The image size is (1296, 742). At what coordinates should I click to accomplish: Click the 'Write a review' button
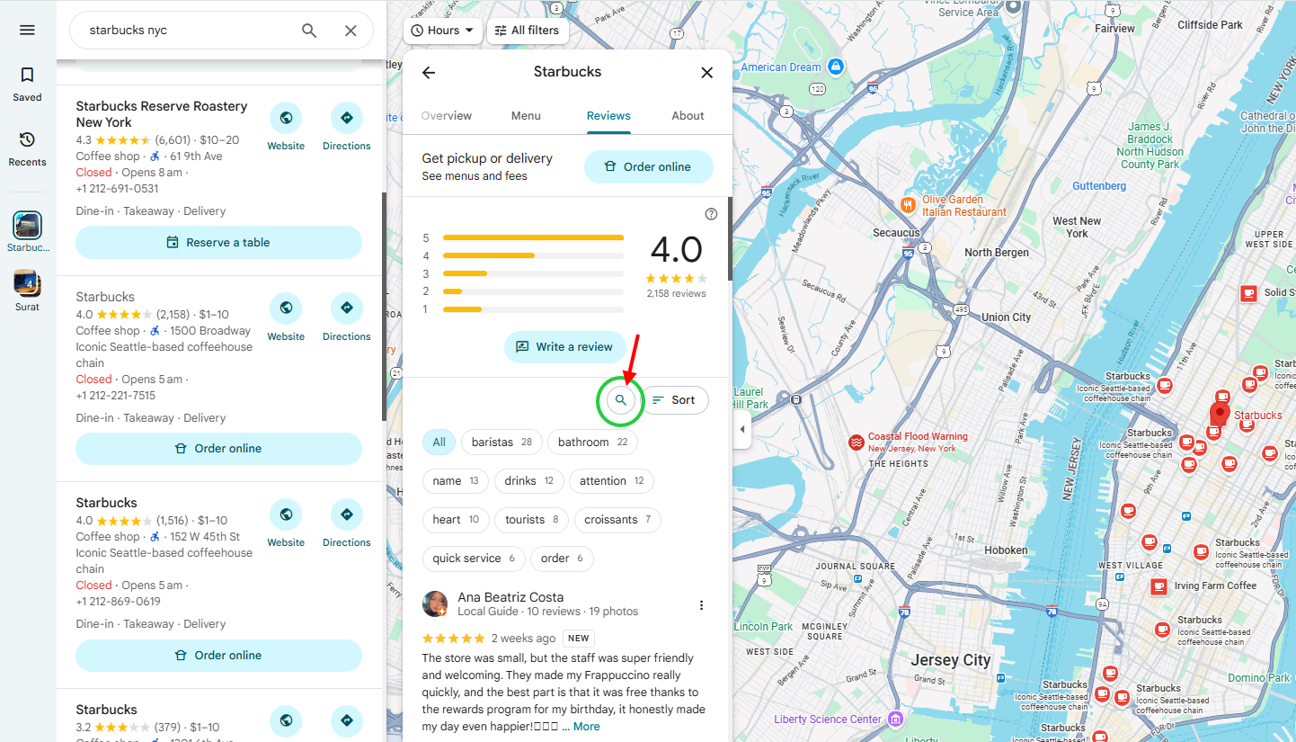coord(564,347)
